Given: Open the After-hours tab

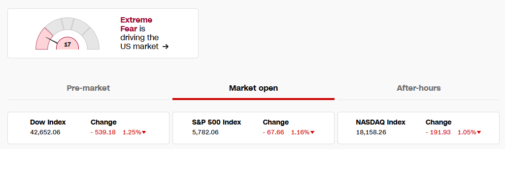Looking at the screenshot, I should point(419,88).
